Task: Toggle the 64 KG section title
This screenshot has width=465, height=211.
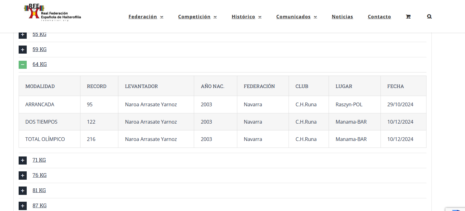Action: [40, 64]
